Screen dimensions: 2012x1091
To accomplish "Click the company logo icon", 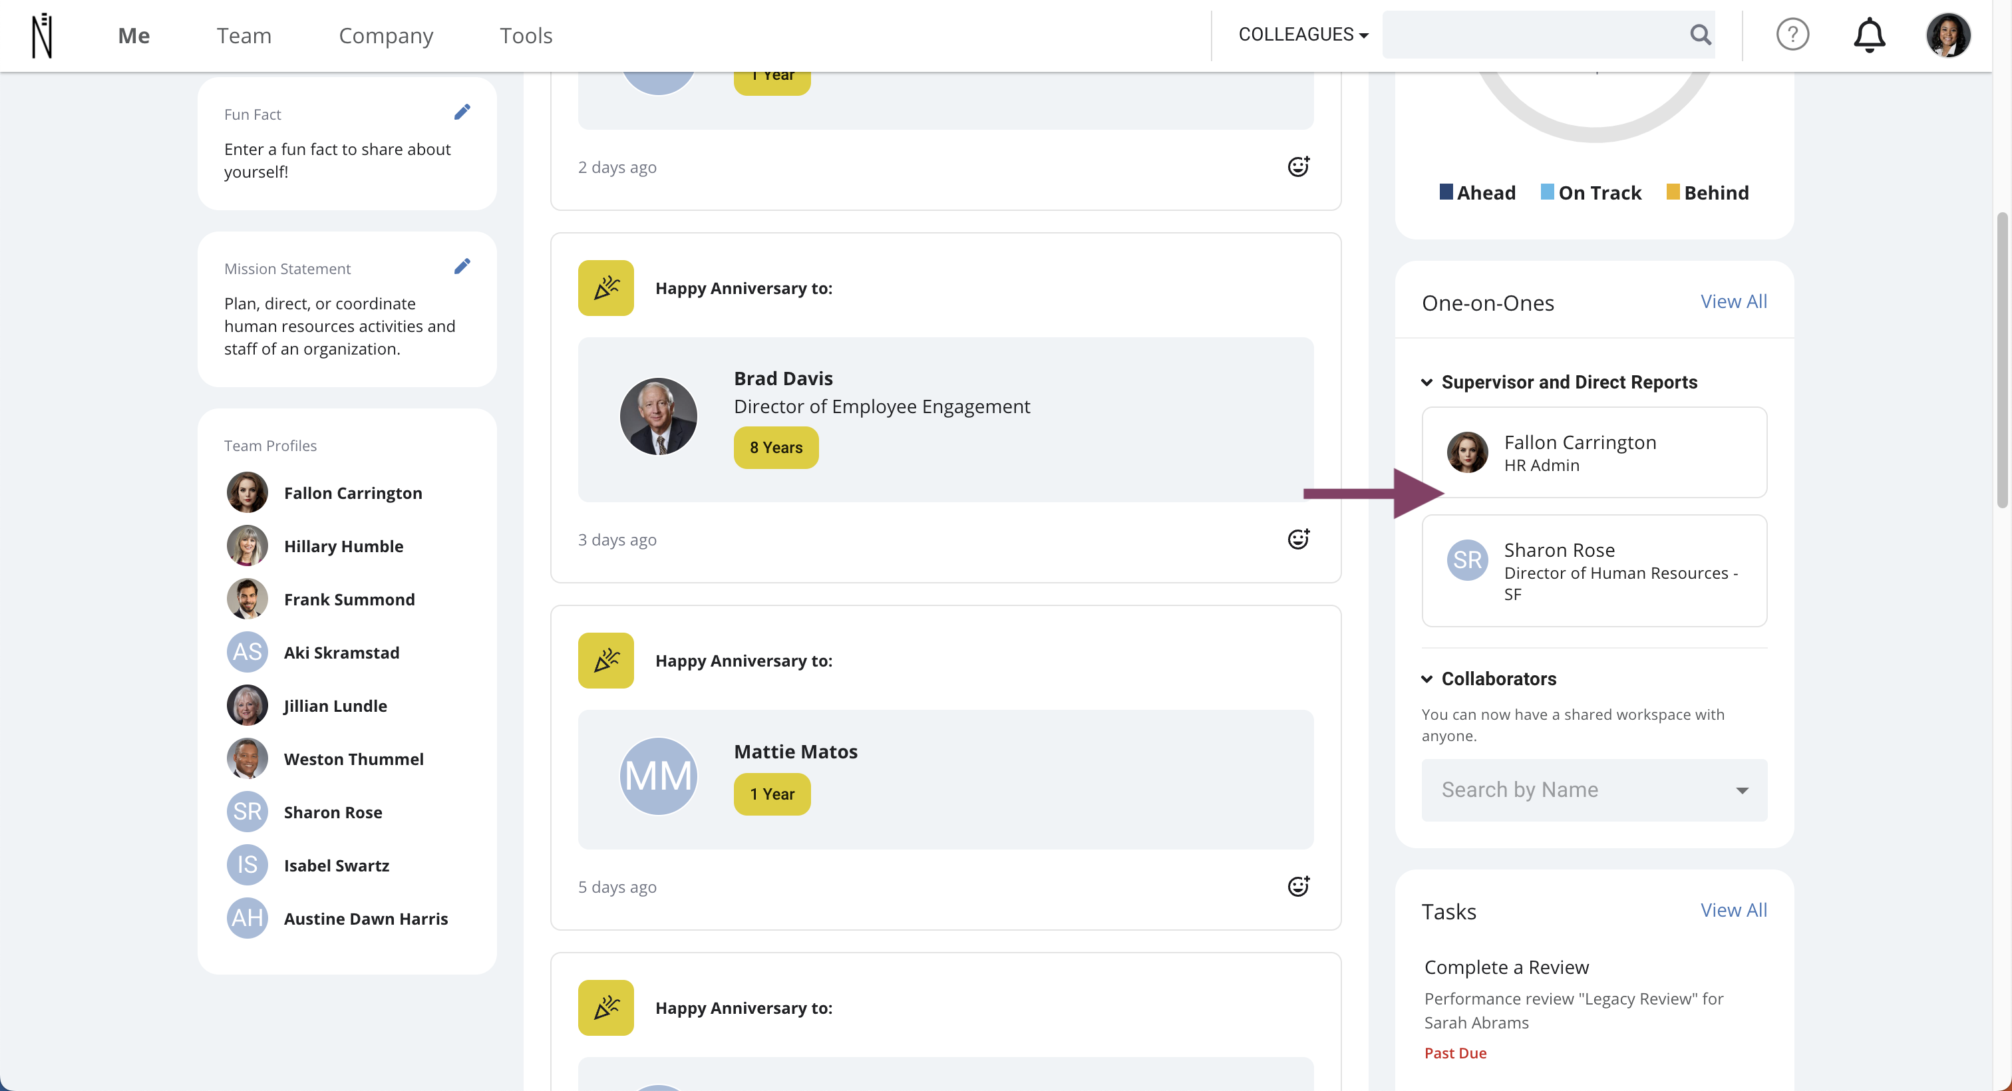I will tap(42, 35).
